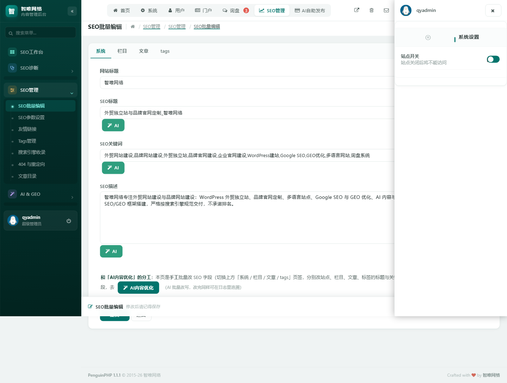Click the AI button under SEO标题
This screenshot has height=383, width=507.
click(x=113, y=125)
